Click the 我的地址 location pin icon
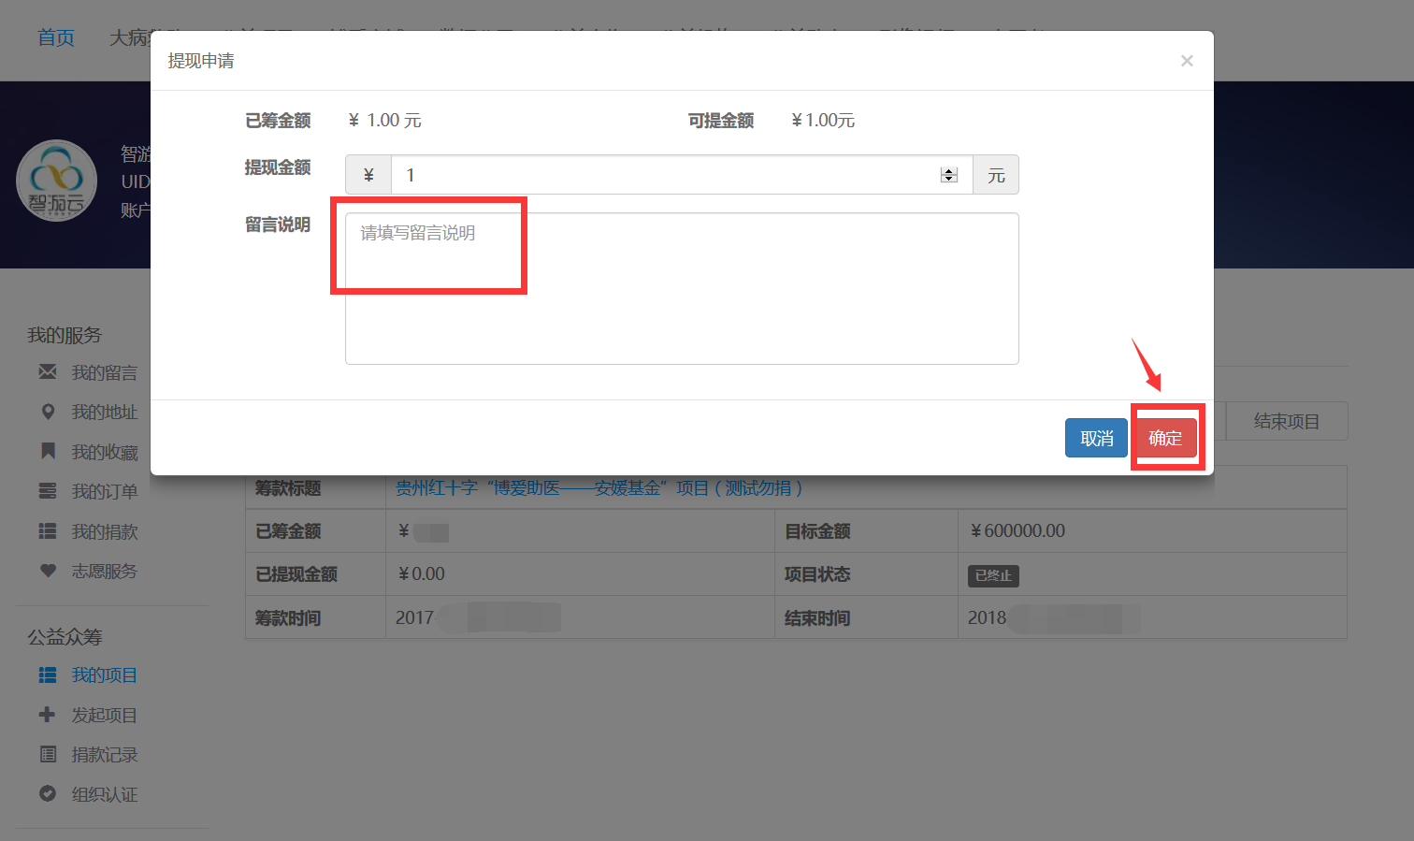The image size is (1414, 841). (48, 412)
